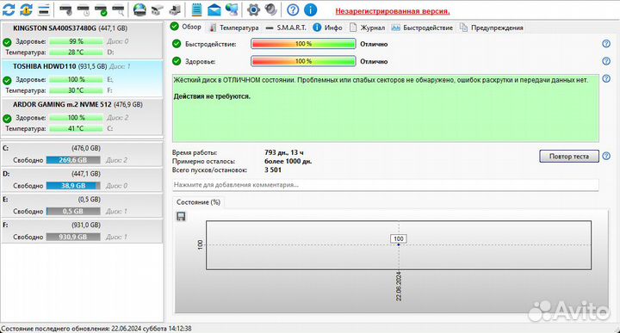620x333 pixels.
Task: Click Kingston temperature bar showing 28 °C
Action: [76, 52]
